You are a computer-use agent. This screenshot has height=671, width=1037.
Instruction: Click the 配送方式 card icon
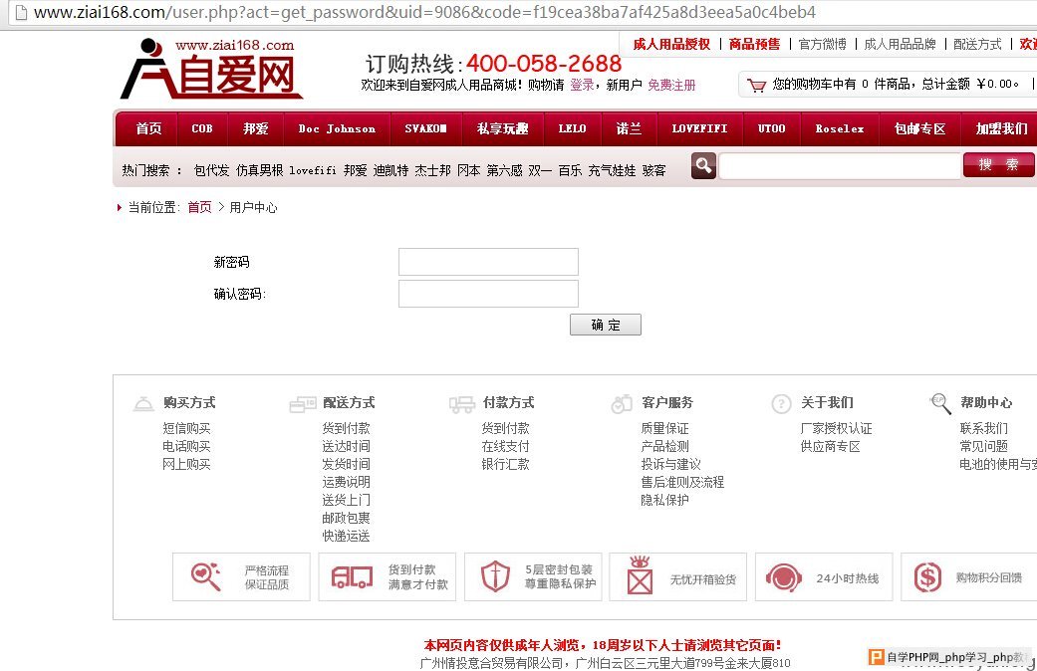point(303,404)
